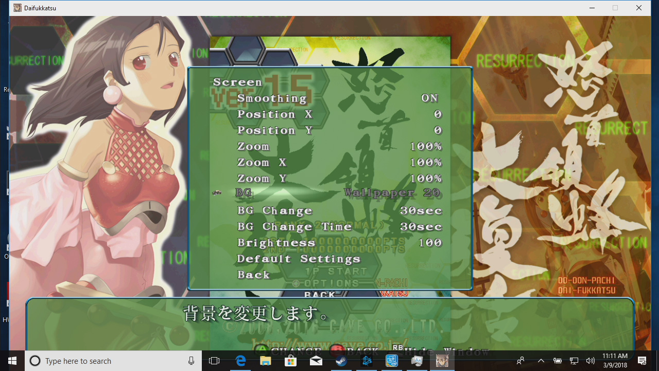Click the BG Change 30sec value
659x371 pixels.
[x=421, y=211]
